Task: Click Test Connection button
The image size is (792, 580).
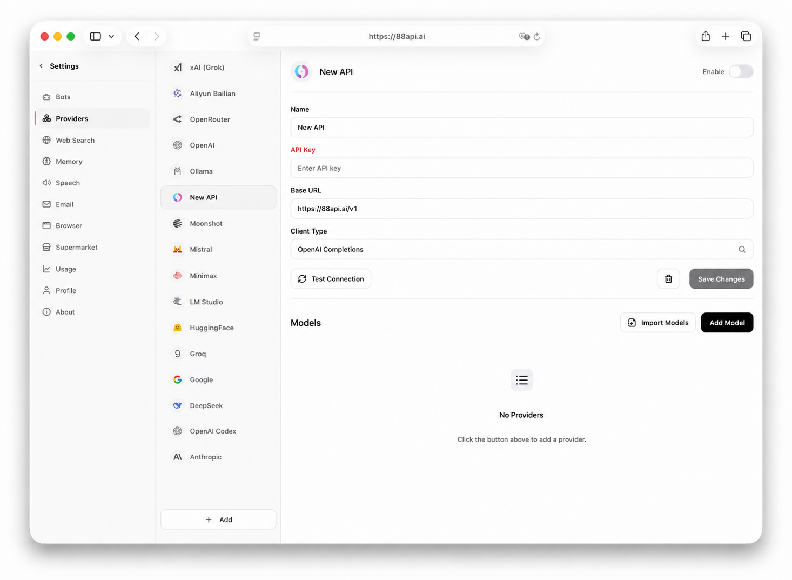Action: pyautogui.click(x=331, y=279)
